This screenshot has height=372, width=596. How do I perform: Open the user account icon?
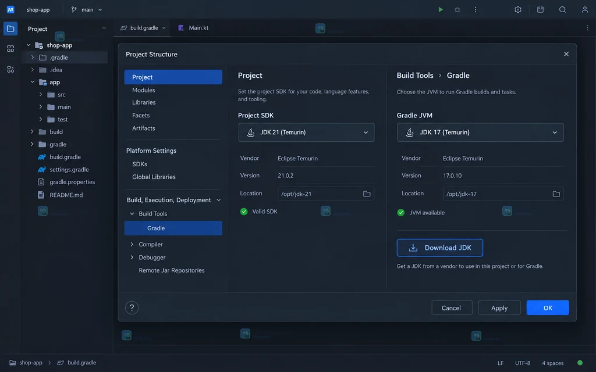coord(584,9)
